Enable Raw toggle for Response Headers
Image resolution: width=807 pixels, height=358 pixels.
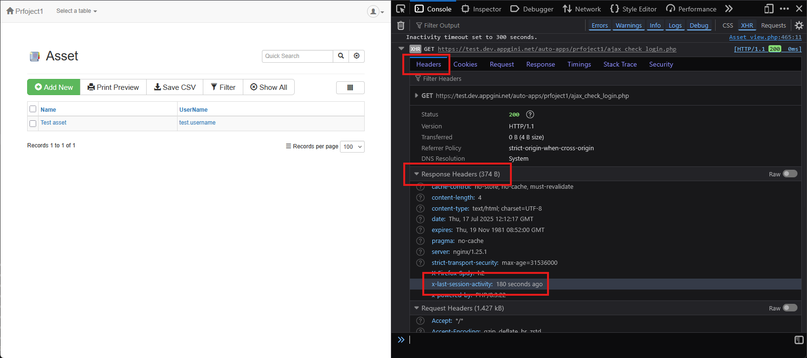point(790,174)
